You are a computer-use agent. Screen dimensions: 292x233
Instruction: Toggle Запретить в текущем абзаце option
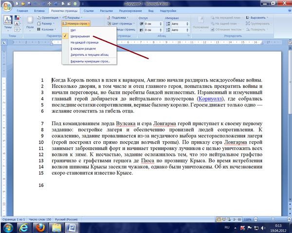pyautogui.click(x=90, y=55)
